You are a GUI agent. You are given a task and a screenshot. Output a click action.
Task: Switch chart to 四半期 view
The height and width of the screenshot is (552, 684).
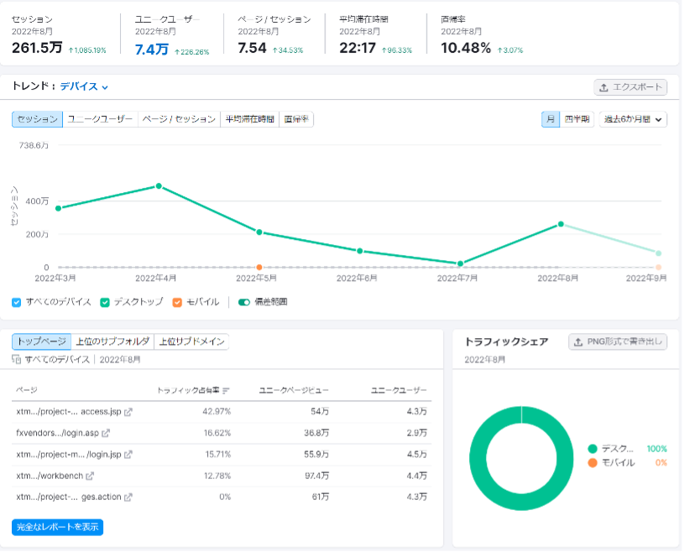tap(577, 119)
